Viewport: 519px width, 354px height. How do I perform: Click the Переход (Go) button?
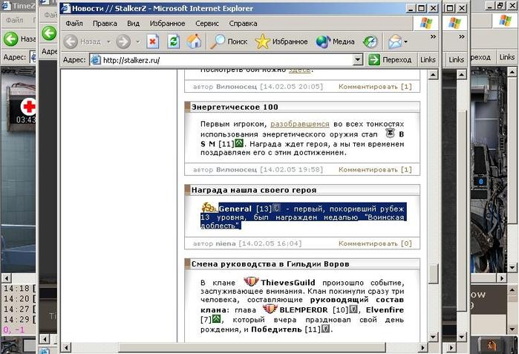pos(391,60)
